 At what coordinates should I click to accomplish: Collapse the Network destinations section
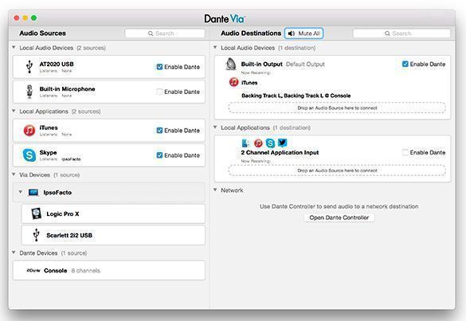click(215, 190)
